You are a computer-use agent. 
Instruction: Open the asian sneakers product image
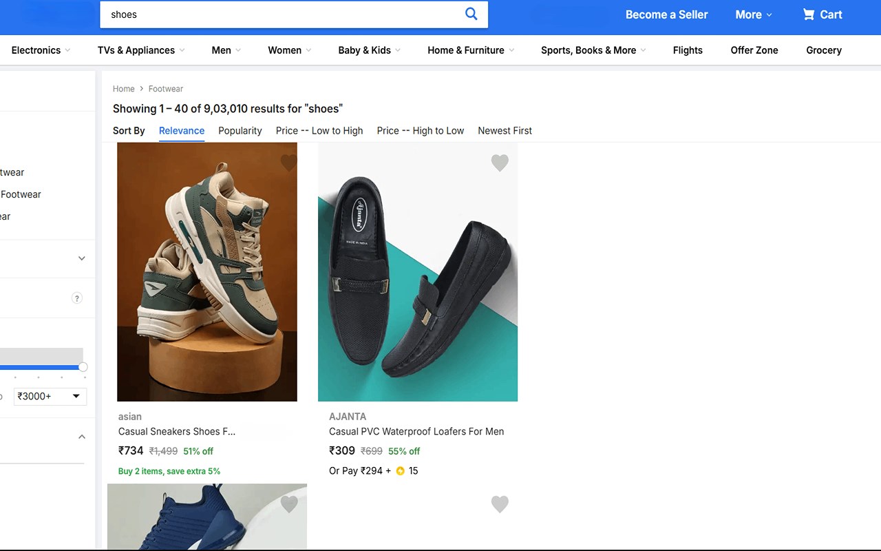coord(207,272)
